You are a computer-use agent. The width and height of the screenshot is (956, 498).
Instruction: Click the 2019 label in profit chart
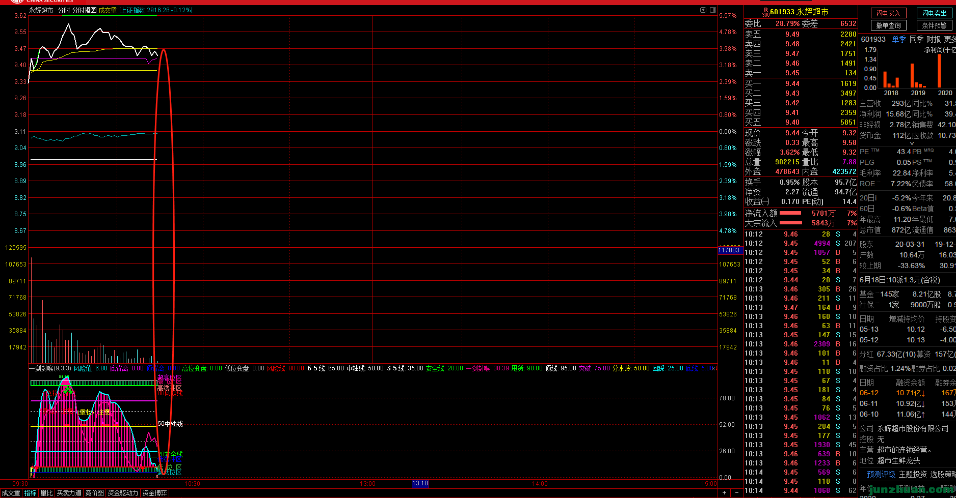coord(918,93)
